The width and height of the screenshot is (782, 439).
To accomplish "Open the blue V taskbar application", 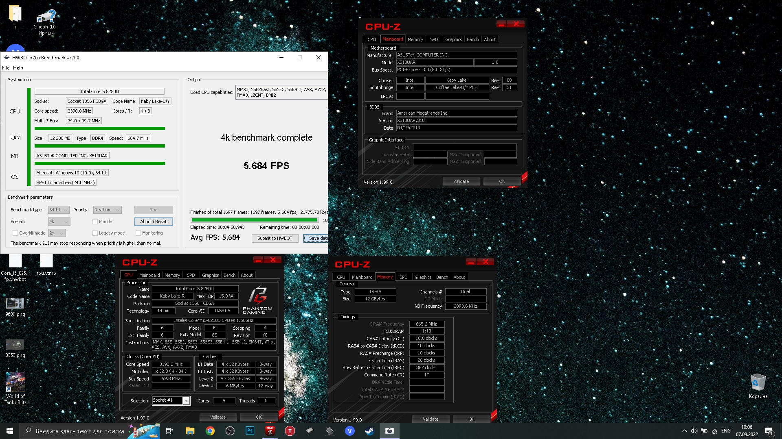I will tap(350, 431).
